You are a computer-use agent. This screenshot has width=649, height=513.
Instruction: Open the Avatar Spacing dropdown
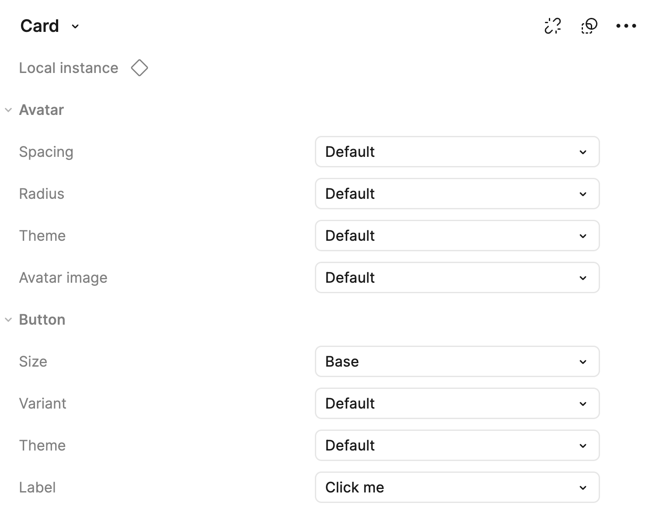pos(457,152)
